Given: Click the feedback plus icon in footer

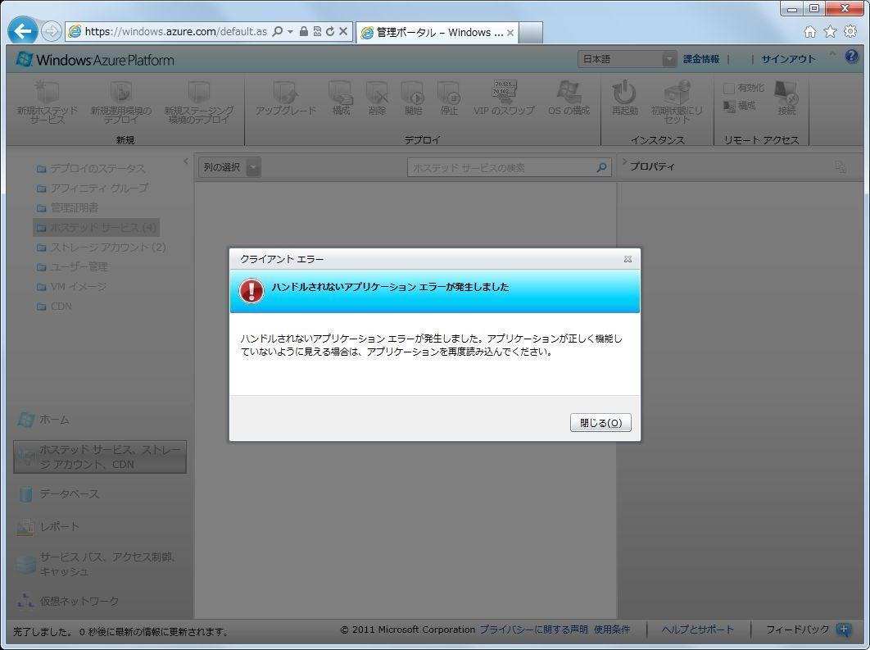Looking at the screenshot, I should (x=844, y=630).
